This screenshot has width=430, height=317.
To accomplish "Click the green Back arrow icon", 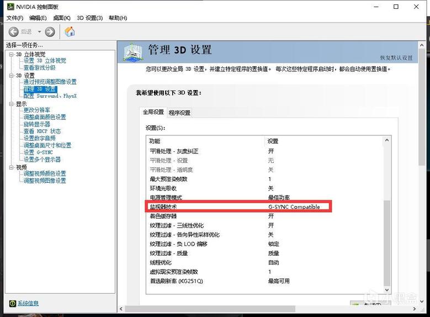I will 13,32.
